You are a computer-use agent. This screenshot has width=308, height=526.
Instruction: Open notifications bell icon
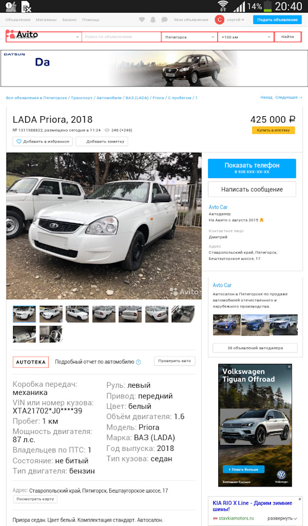153,20
